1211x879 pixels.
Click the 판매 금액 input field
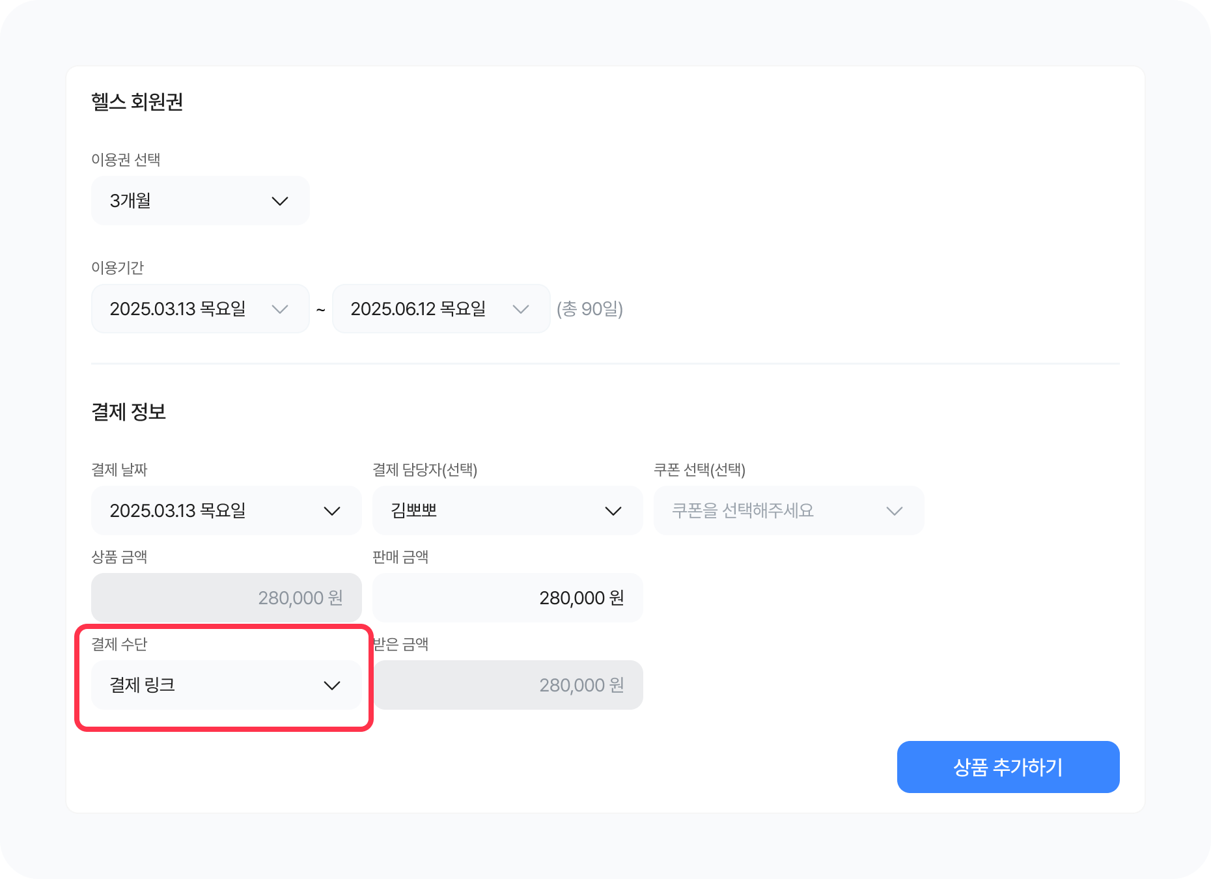point(507,598)
